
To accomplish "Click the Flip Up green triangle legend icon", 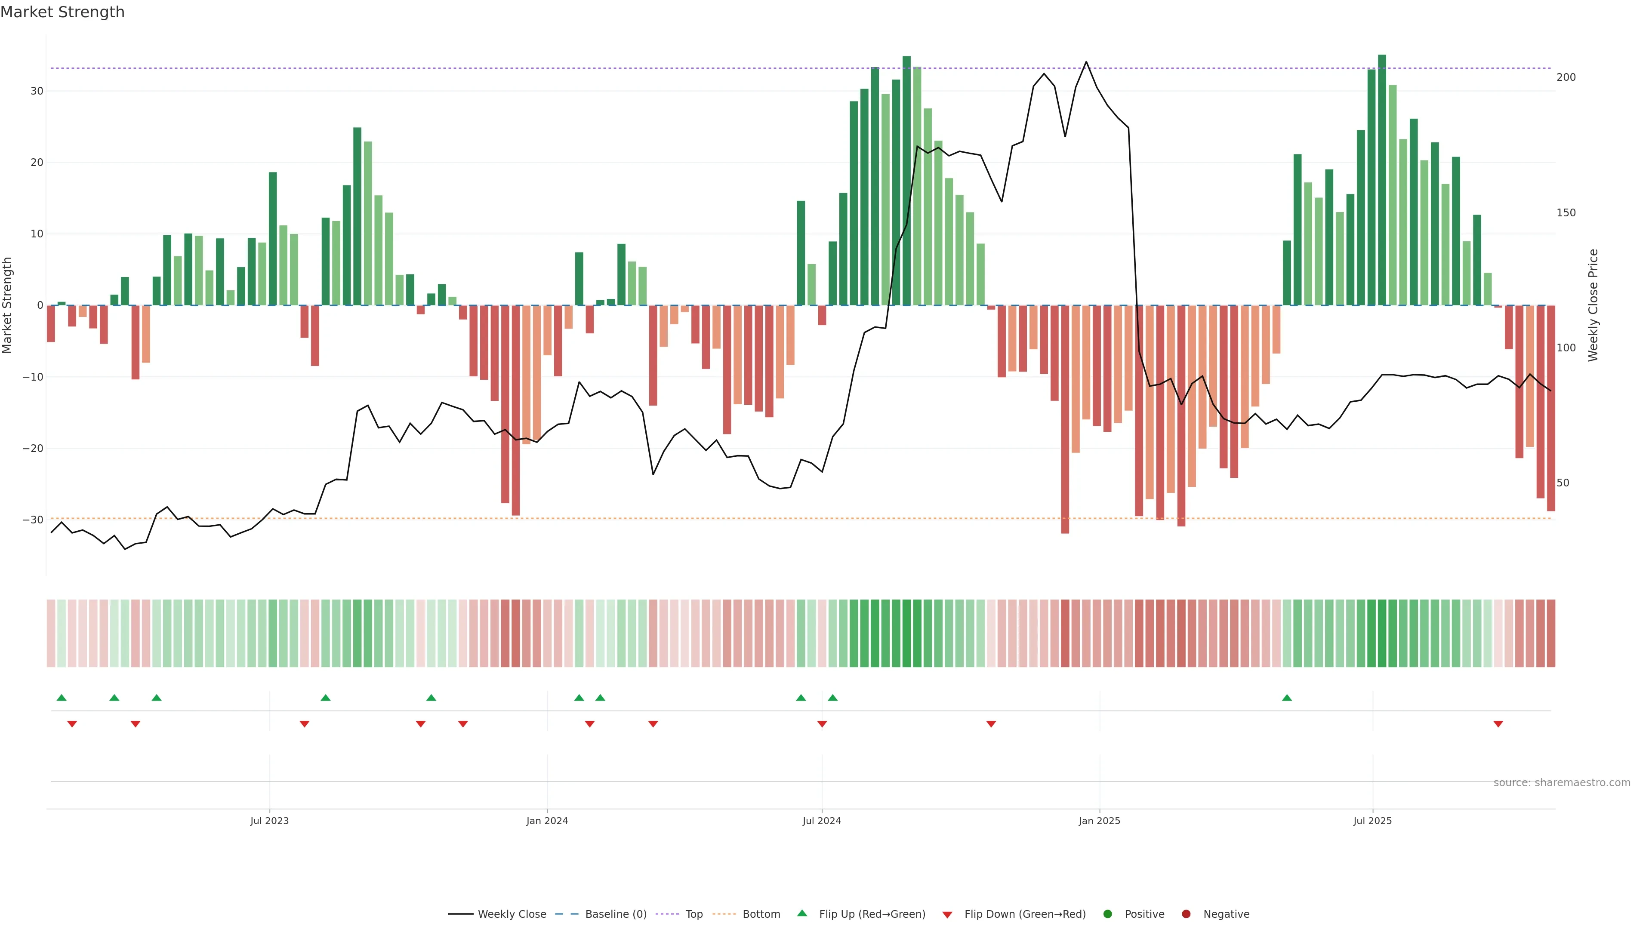I will point(801,913).
